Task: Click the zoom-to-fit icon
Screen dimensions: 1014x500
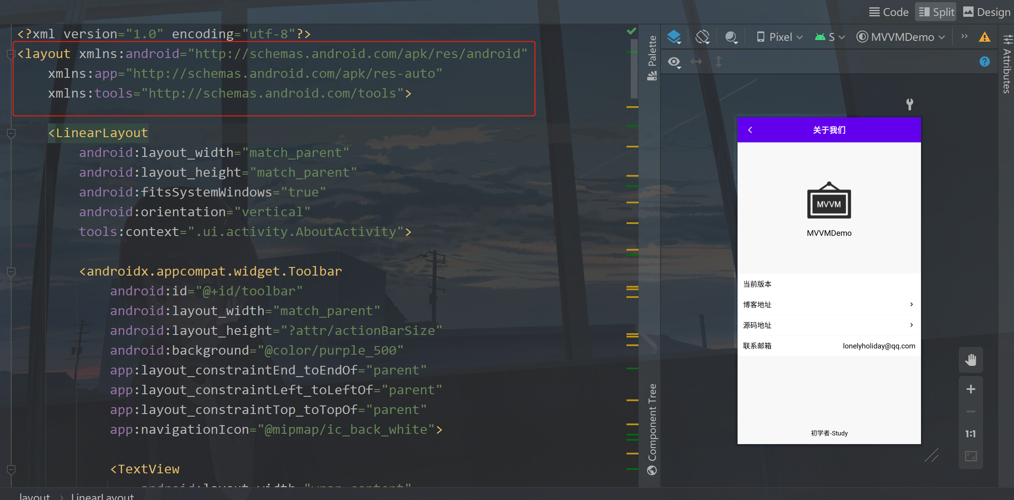Action: 971,456
